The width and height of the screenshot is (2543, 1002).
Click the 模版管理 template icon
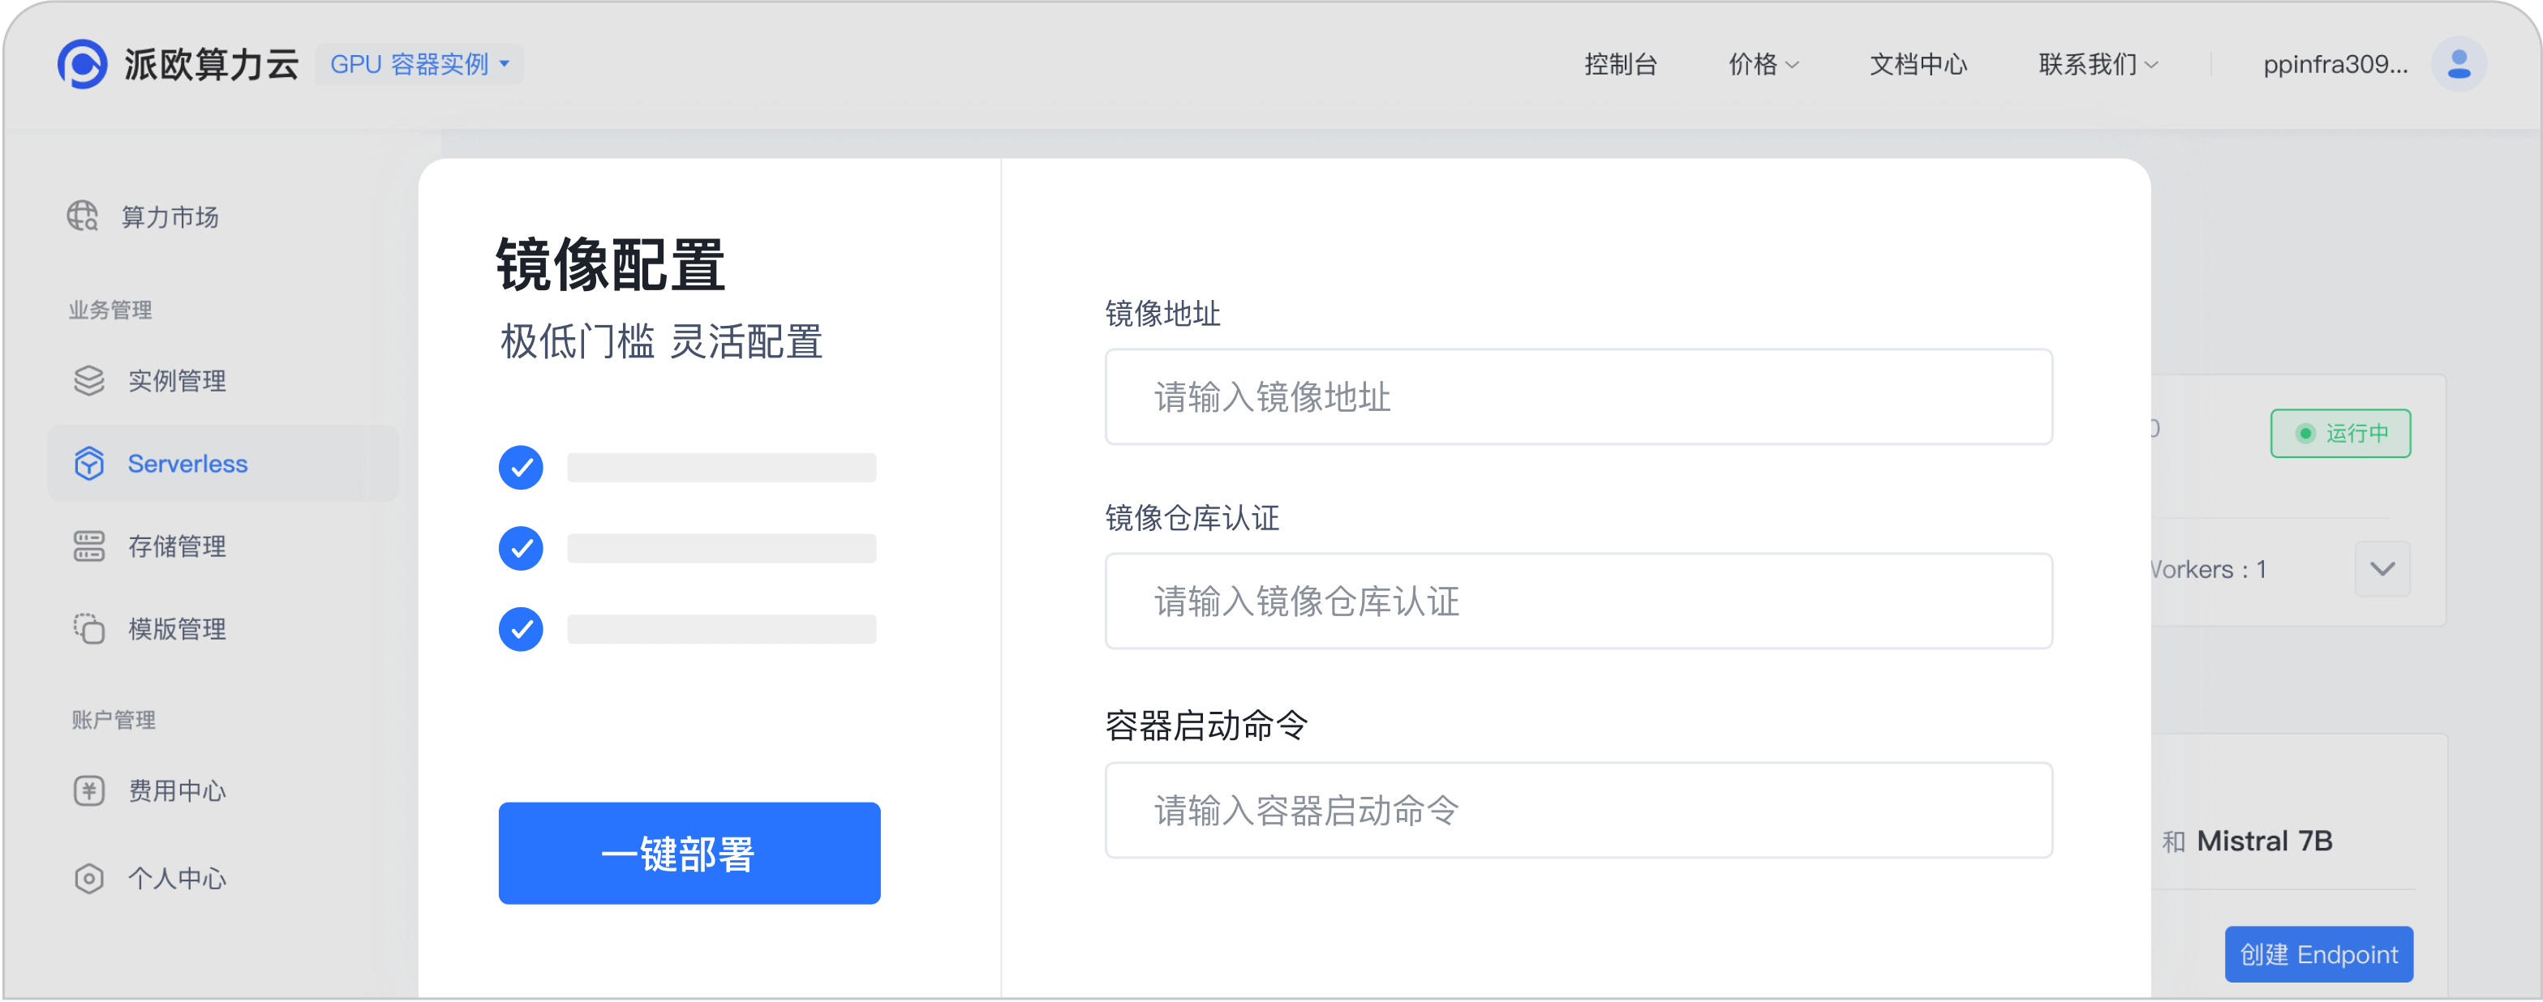coord(89,629)
